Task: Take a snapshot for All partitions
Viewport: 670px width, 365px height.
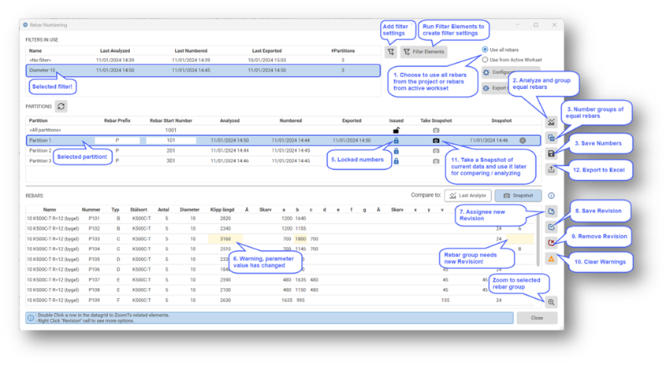Action: [x=436, y=131]
